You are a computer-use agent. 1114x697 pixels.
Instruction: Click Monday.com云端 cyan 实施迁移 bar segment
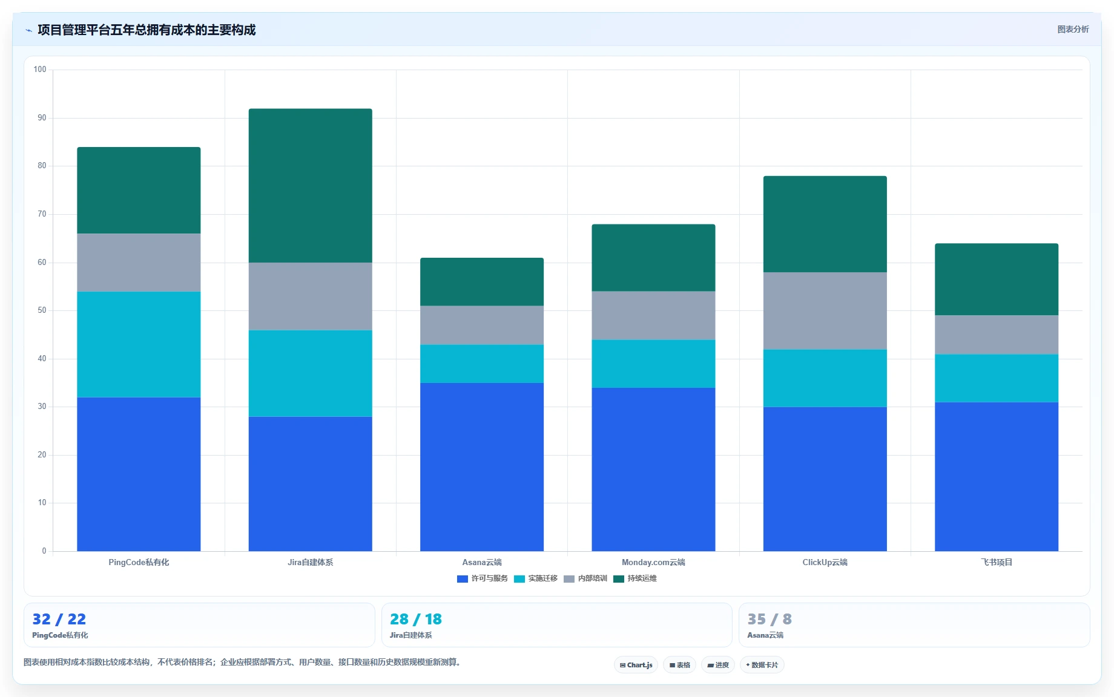(x=653, y=364)
